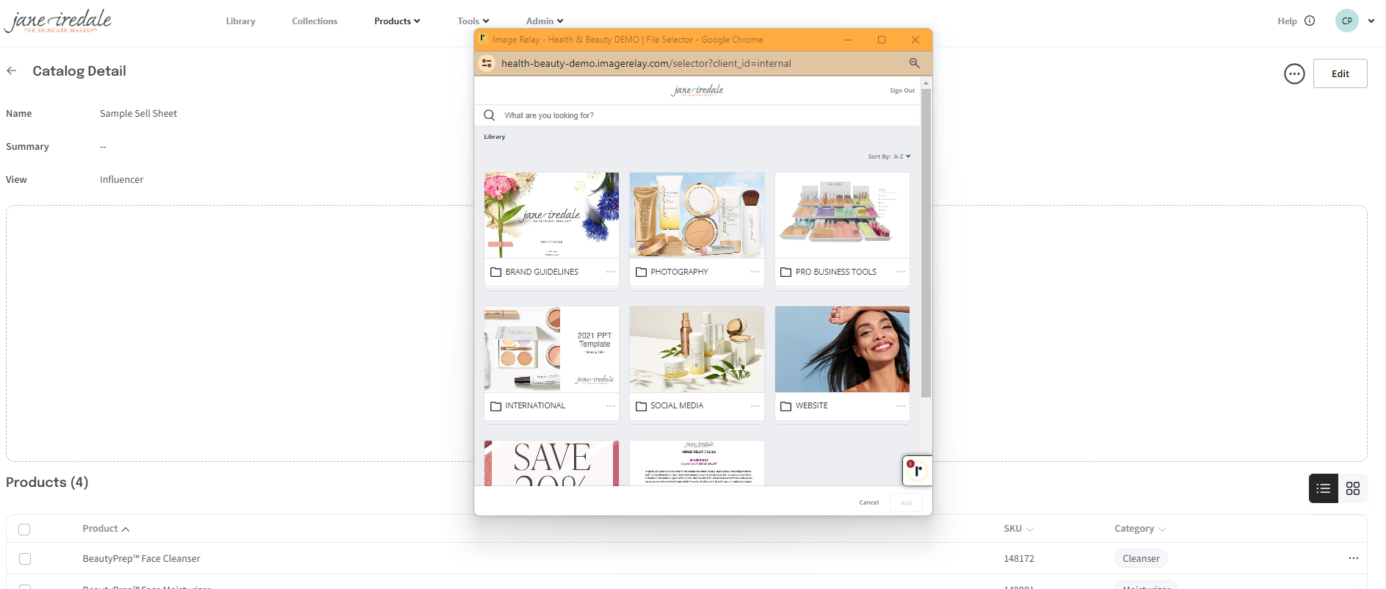Click folder icon beside PHOTOGRAPHY label
Viewport: 1386px width, 589px height.
tap(641, 272)
